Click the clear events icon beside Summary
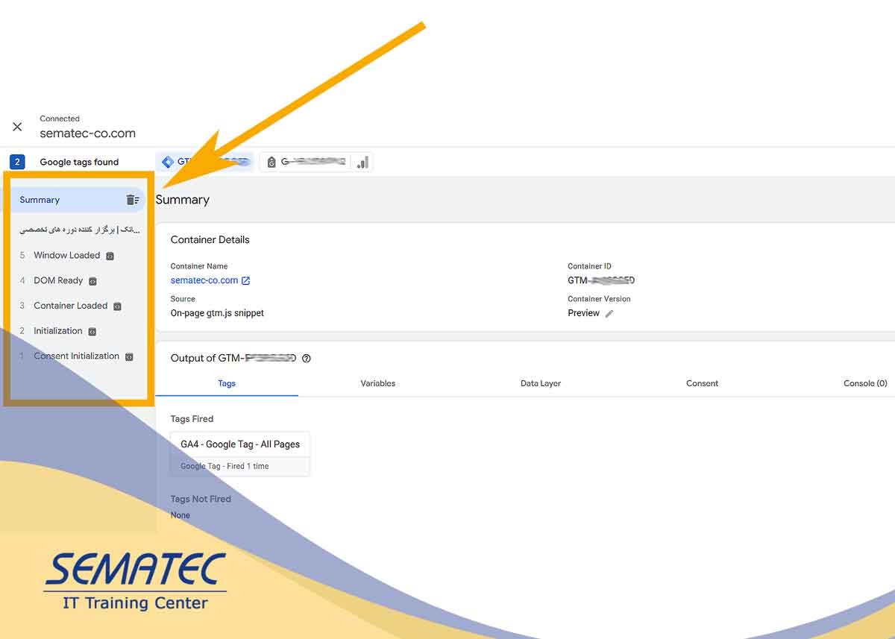This screenshot has width=895, height=639. pyautogui.click(x=132, y=200)
